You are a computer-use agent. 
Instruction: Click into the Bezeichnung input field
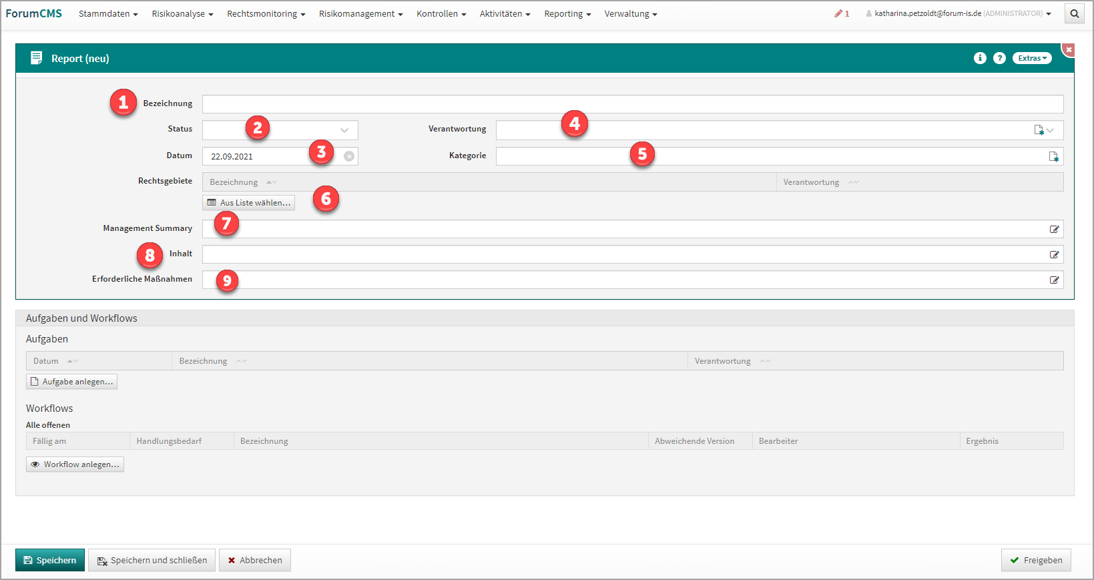(632, 104)
